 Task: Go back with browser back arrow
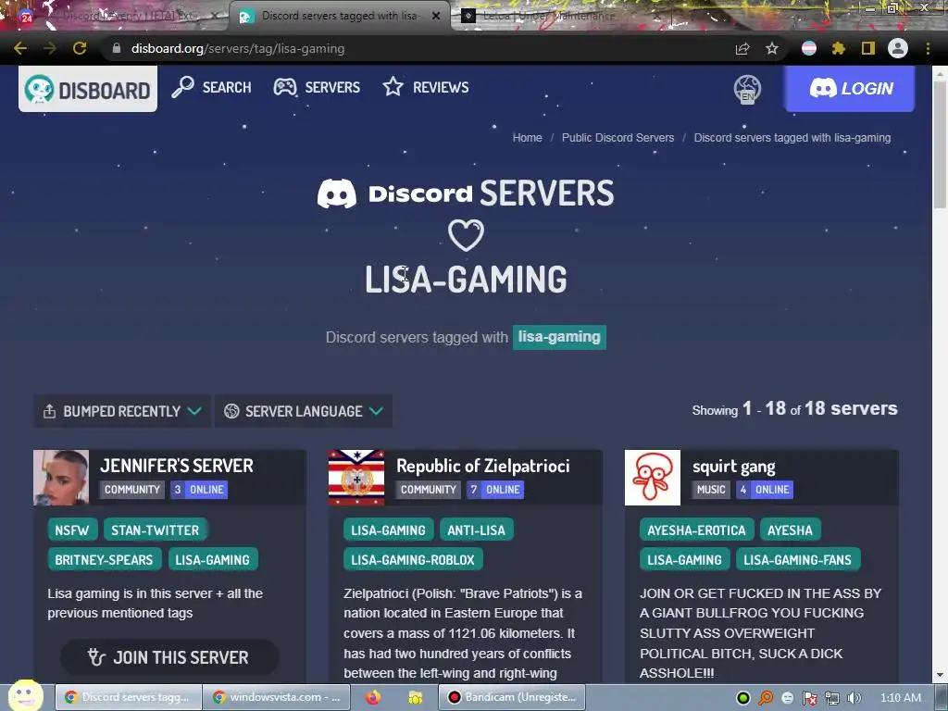20,48
